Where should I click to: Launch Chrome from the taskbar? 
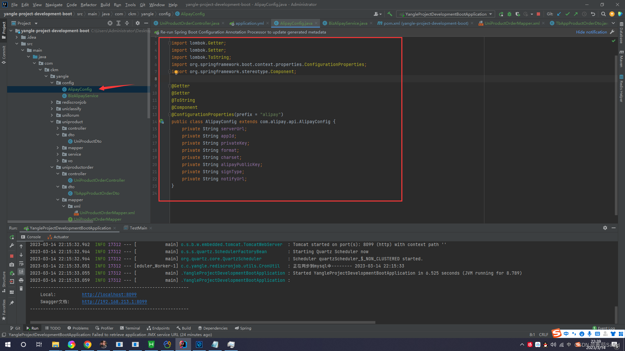point(88,344)
